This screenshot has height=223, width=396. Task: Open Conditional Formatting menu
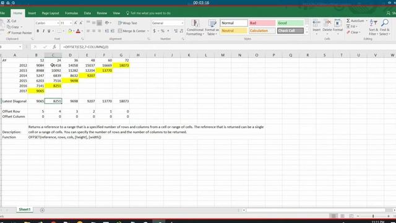[x=195, y=27]
